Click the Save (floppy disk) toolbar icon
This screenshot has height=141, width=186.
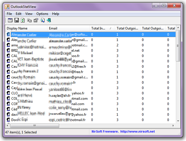pos(16,20)
